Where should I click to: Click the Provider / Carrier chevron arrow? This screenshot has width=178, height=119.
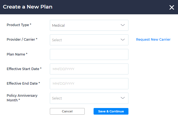click(123, 40)
